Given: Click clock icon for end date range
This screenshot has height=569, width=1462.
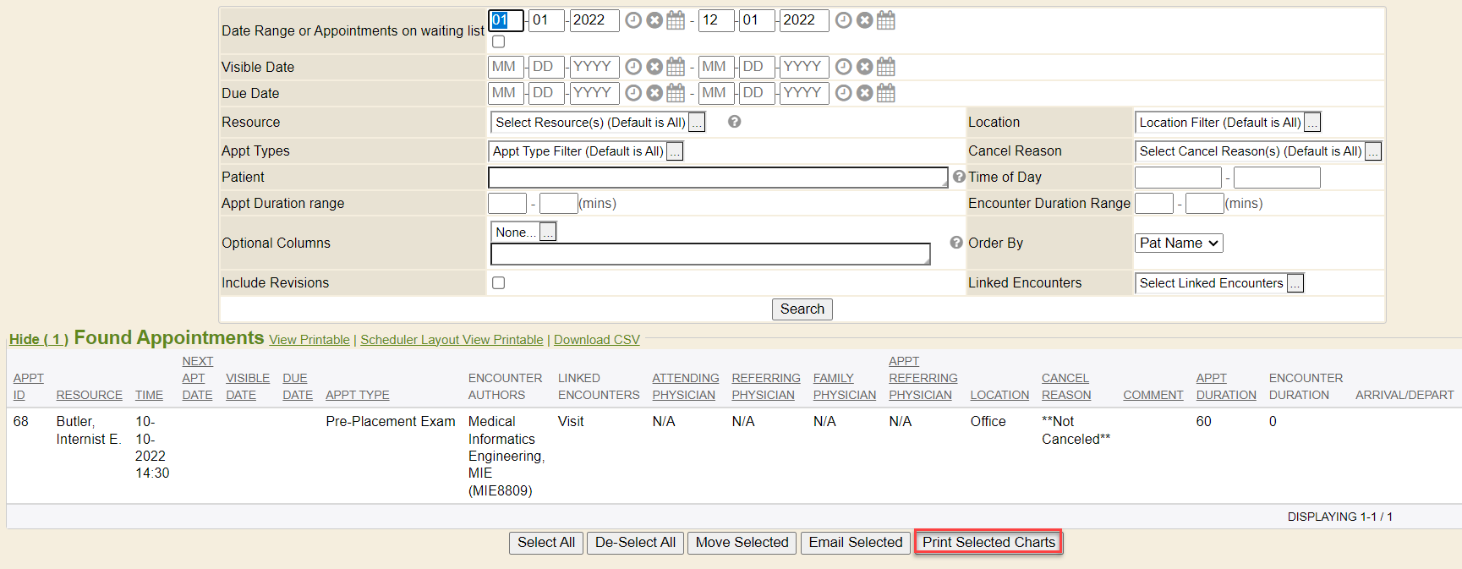Looking at the screenshot, I should [843, 20].
